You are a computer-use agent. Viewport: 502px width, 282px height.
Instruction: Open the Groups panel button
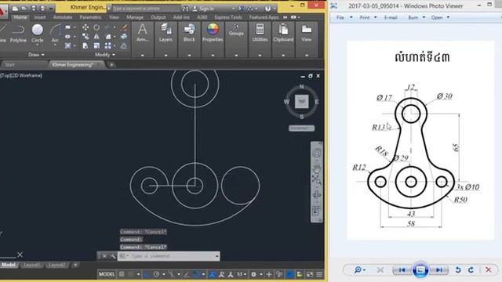tap(236, 30)
